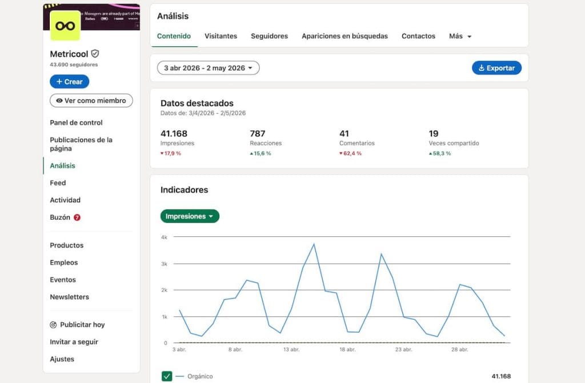Click the 13 abr. axis label
Screen dimensions: 585x383
pos(291,349)
